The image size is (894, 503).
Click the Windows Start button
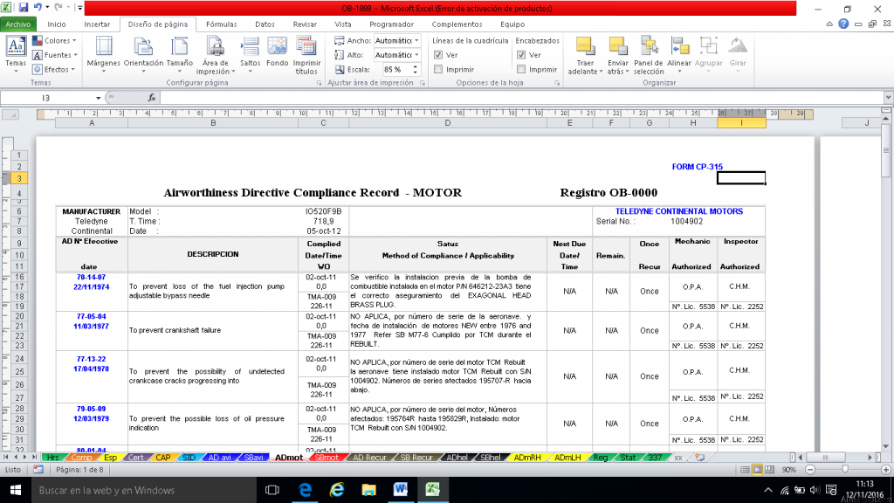[16, 490]
